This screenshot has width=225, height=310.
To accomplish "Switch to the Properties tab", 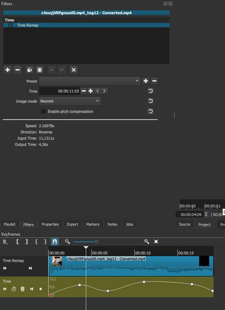I will [50, 224].
